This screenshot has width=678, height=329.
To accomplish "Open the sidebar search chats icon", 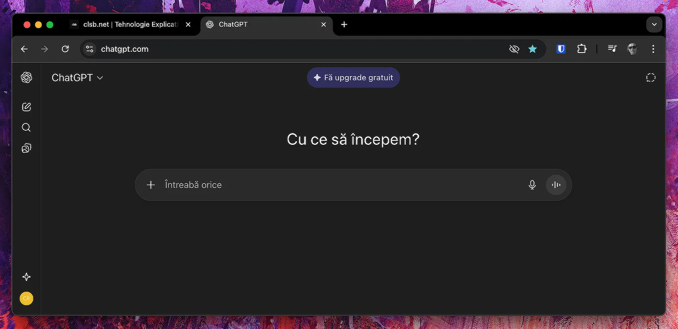I will tap(26, 127).
